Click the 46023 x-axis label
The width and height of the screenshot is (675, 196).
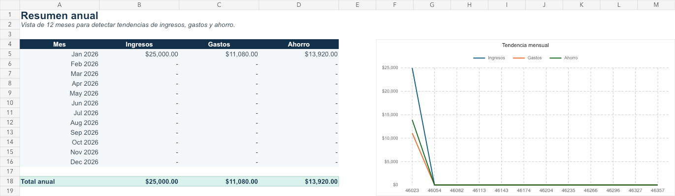point(412,190)
